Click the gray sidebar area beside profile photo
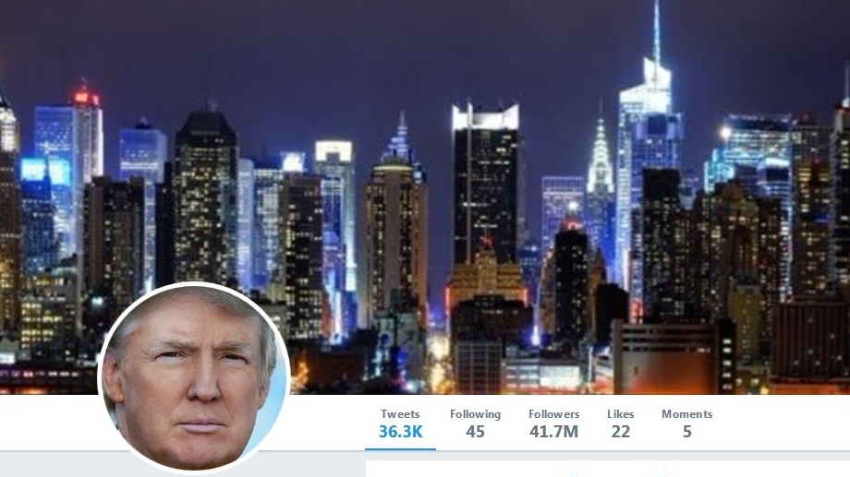 coord(49,465)
